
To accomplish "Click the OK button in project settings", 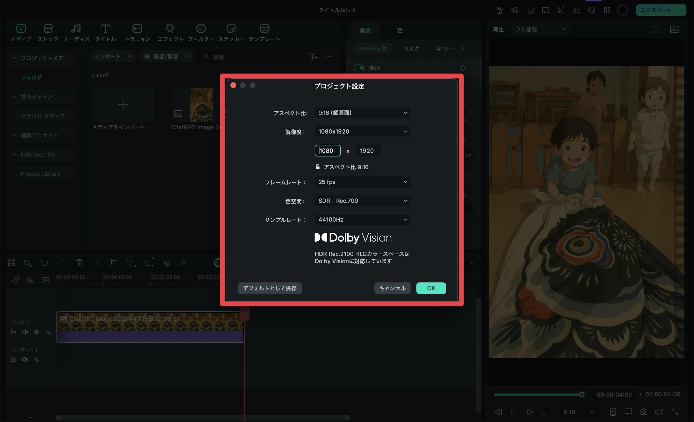I will tap(431, 288).
